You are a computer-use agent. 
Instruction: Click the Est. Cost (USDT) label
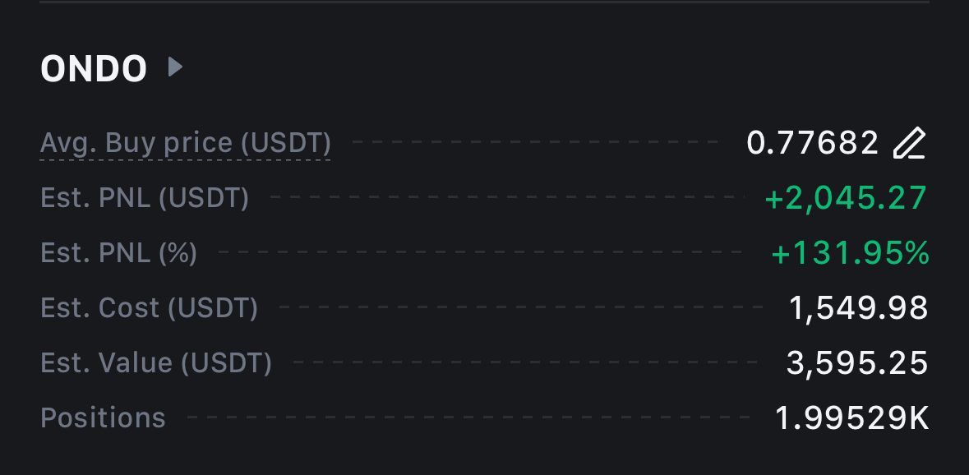tap(150, 308)
